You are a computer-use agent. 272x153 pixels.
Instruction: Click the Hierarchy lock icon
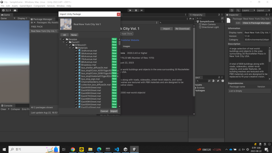click(219, 15)
